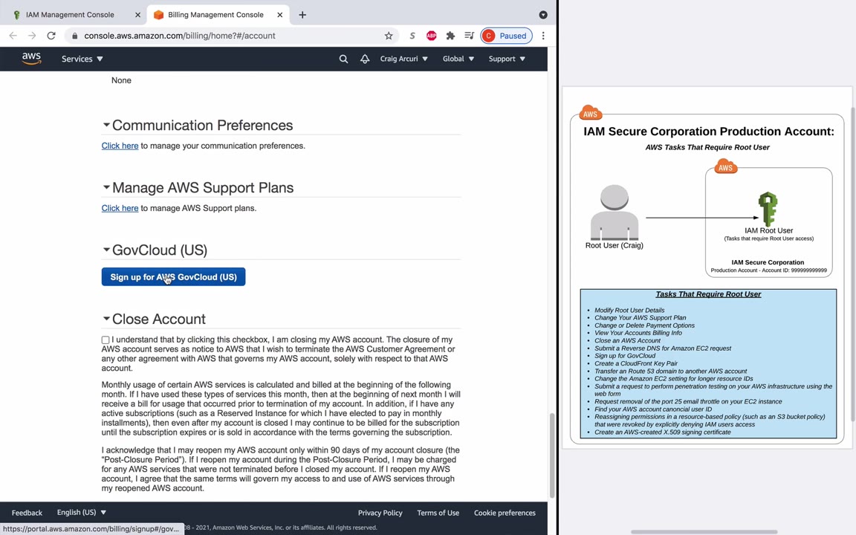View site information lock icon
Screen dimensions: 856x535
tap(75, 36)
